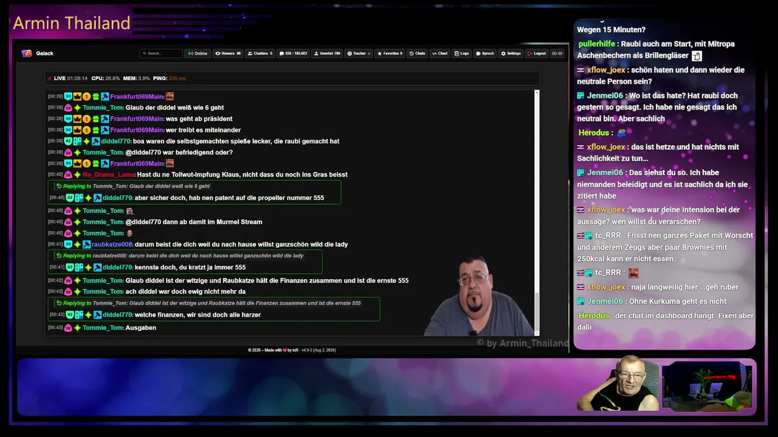Click the emote in tc_RRR's second message

click(633, 273)
